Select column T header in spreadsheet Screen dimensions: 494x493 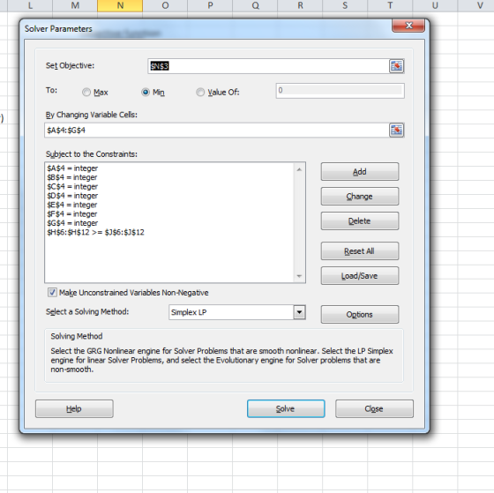(x=390, y=5)
